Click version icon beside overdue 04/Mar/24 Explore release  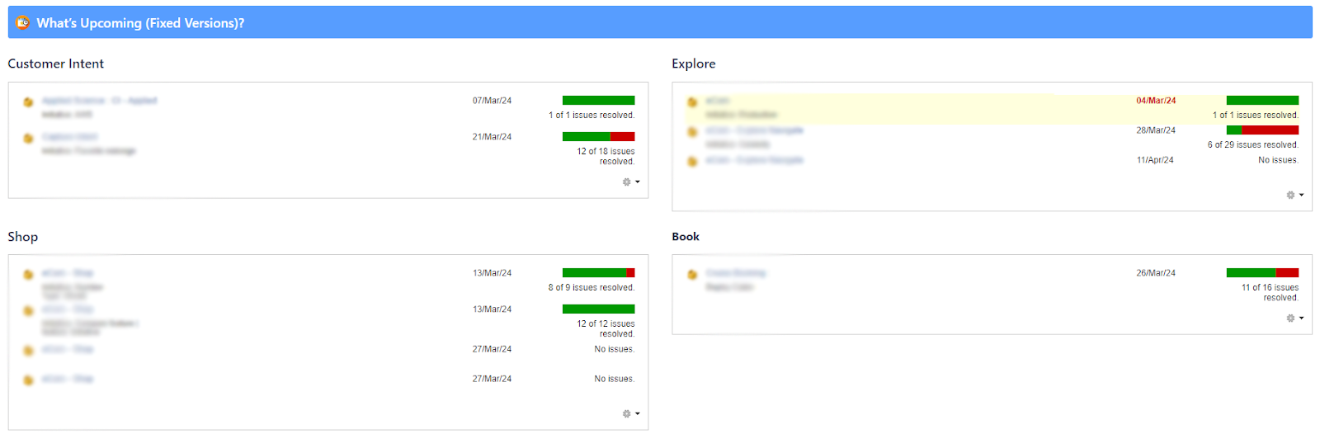coord(692,101)
